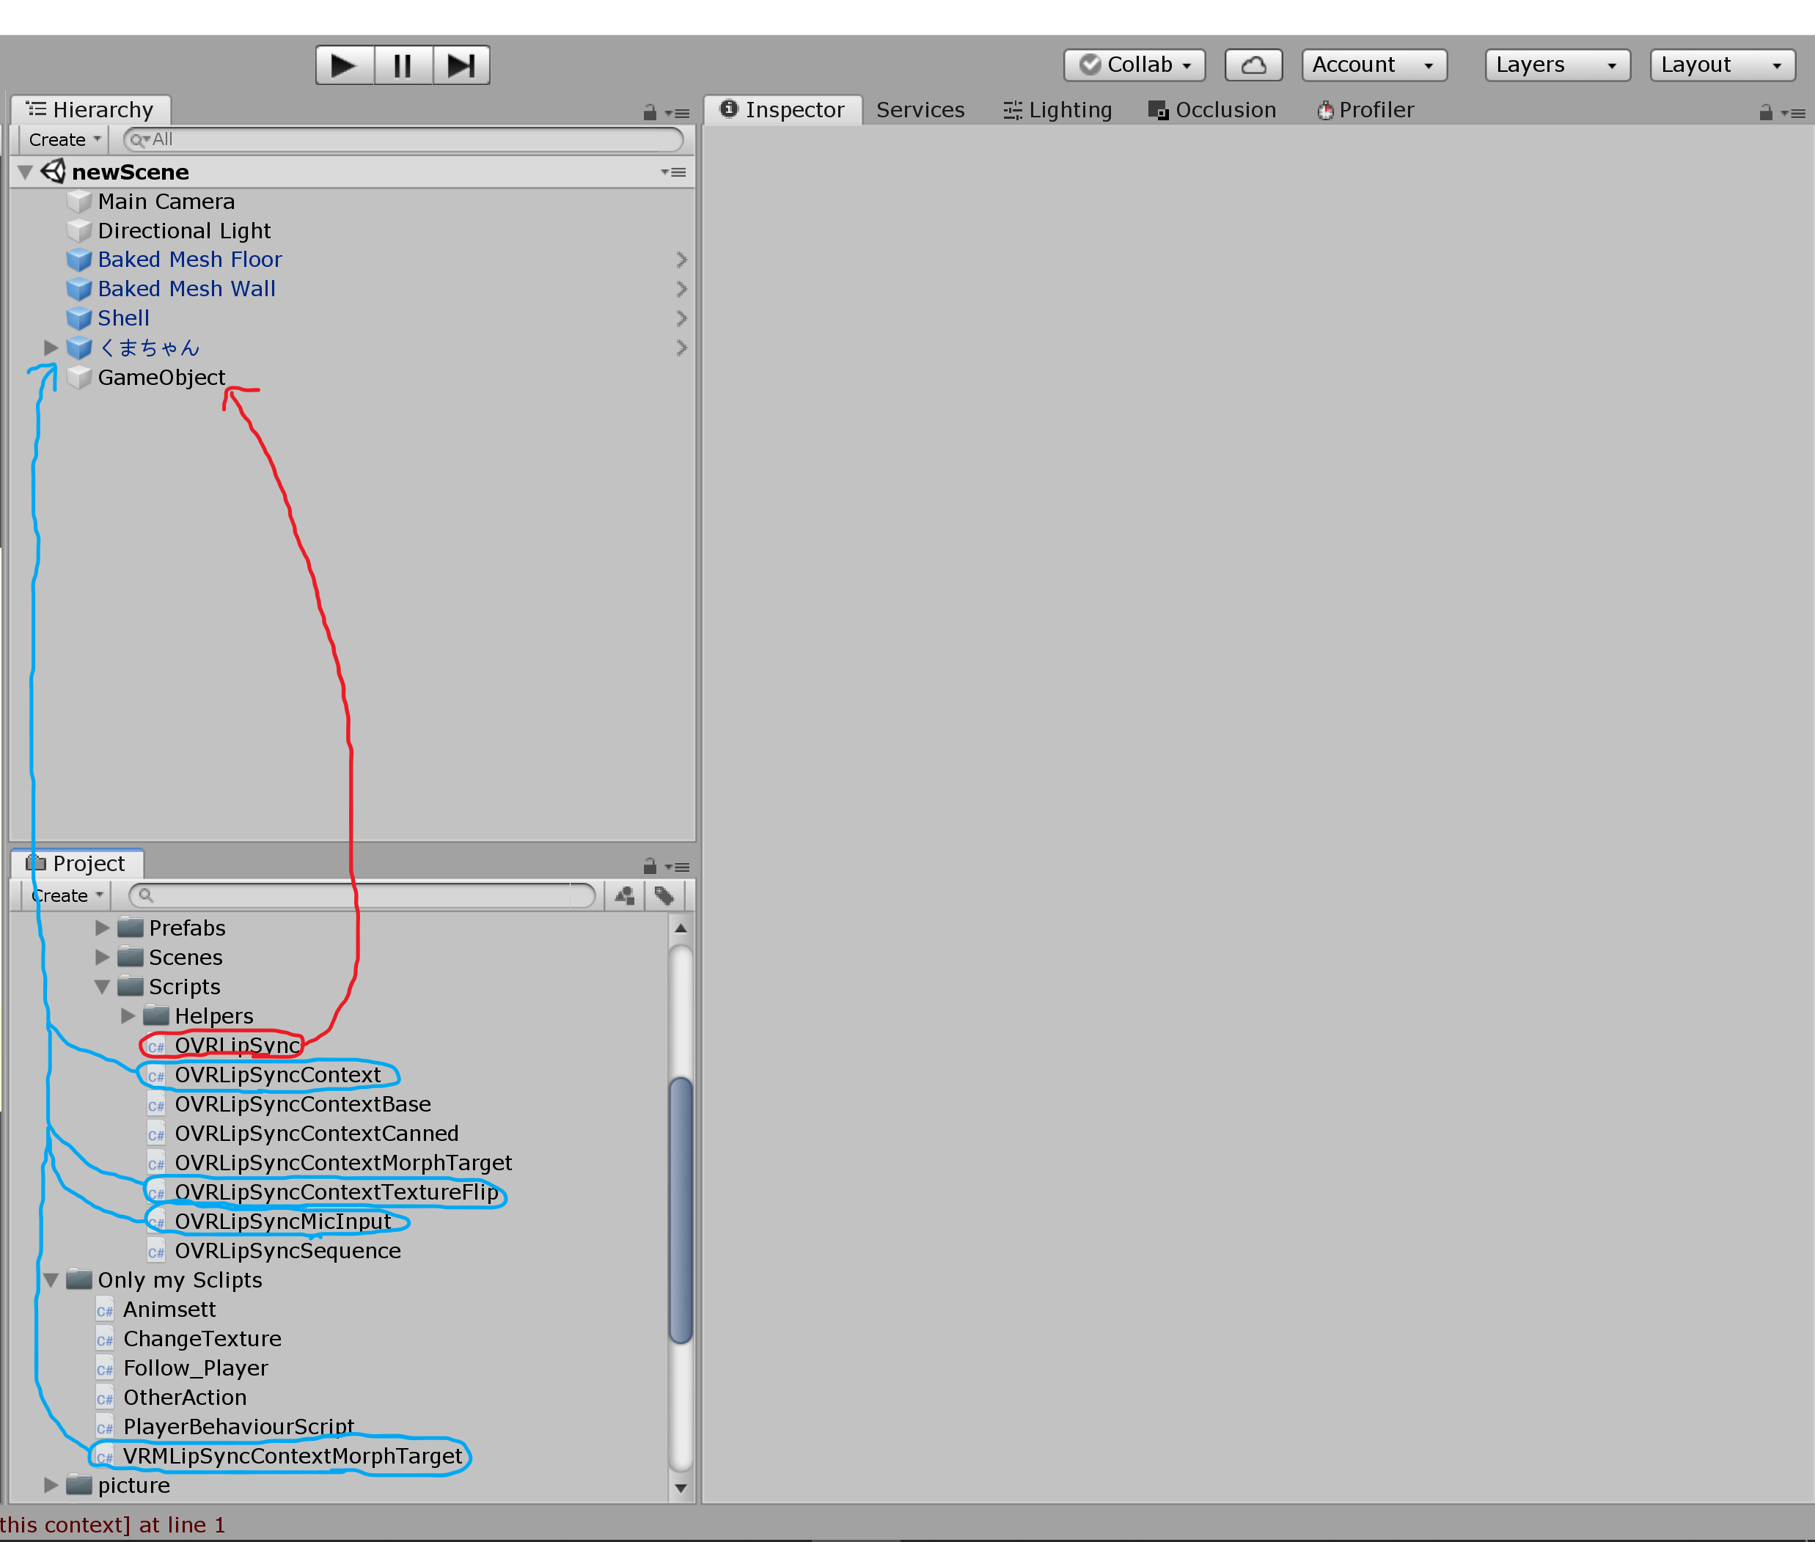
Task: Click the Pause button
Action: point(403,65)
